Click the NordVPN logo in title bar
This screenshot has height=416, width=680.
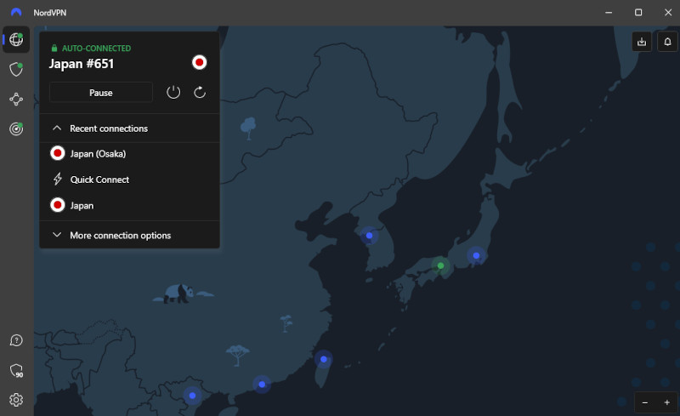(16, 12)
